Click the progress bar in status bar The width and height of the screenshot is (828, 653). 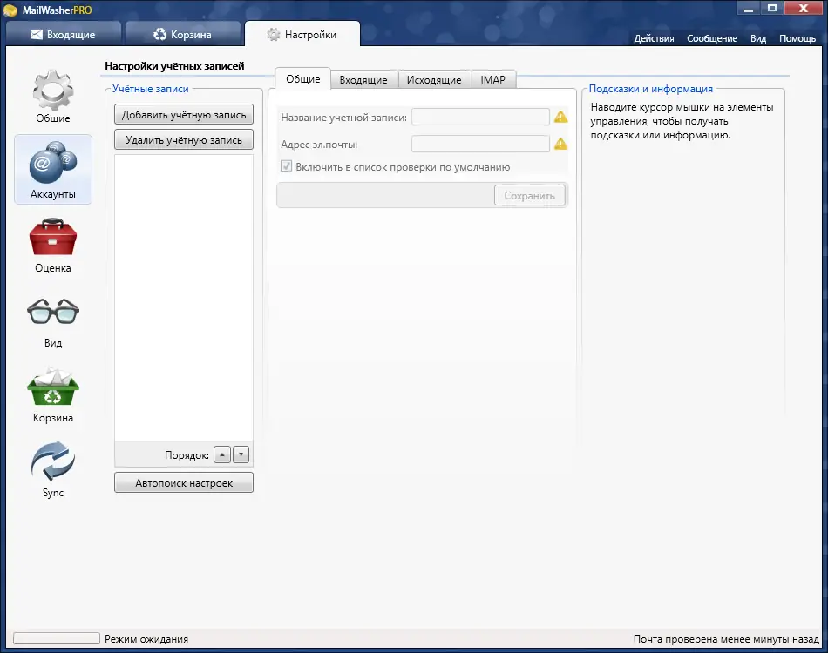tap(57, 638)
